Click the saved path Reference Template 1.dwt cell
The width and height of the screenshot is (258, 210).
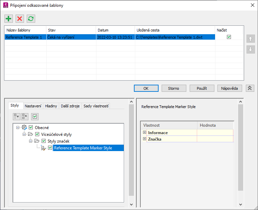[x=175, y=37]
